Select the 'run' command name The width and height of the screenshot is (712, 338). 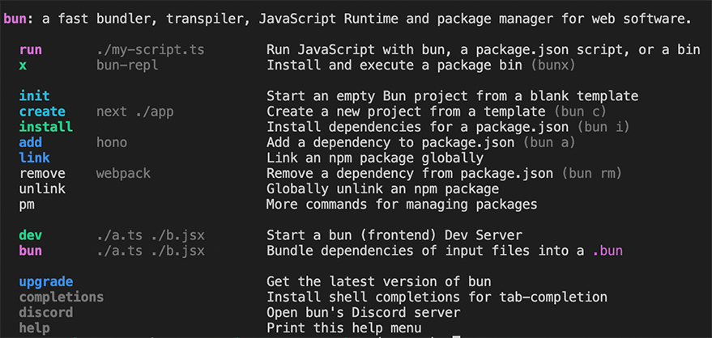pyautogui.click(x=31, y=50)
